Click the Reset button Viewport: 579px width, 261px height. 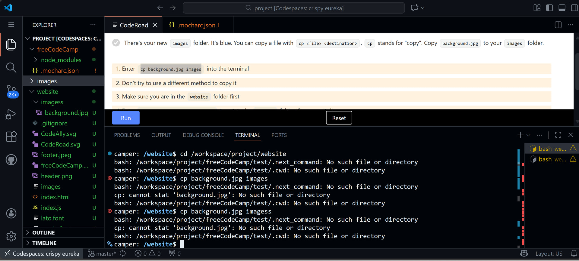pyautogui.click(x=339, y=118)
